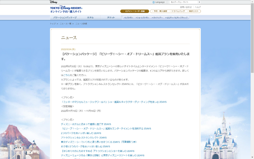Open アトラクション＆レストランセレクト 2DAYS link
This screenshot has width=254, height=159.
point(84,138)
